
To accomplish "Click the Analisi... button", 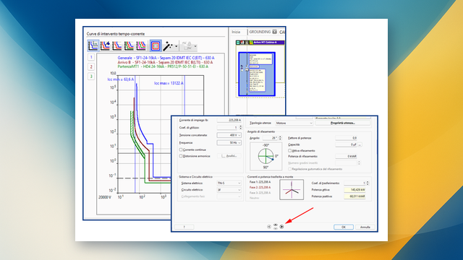I will click(229, 156).
